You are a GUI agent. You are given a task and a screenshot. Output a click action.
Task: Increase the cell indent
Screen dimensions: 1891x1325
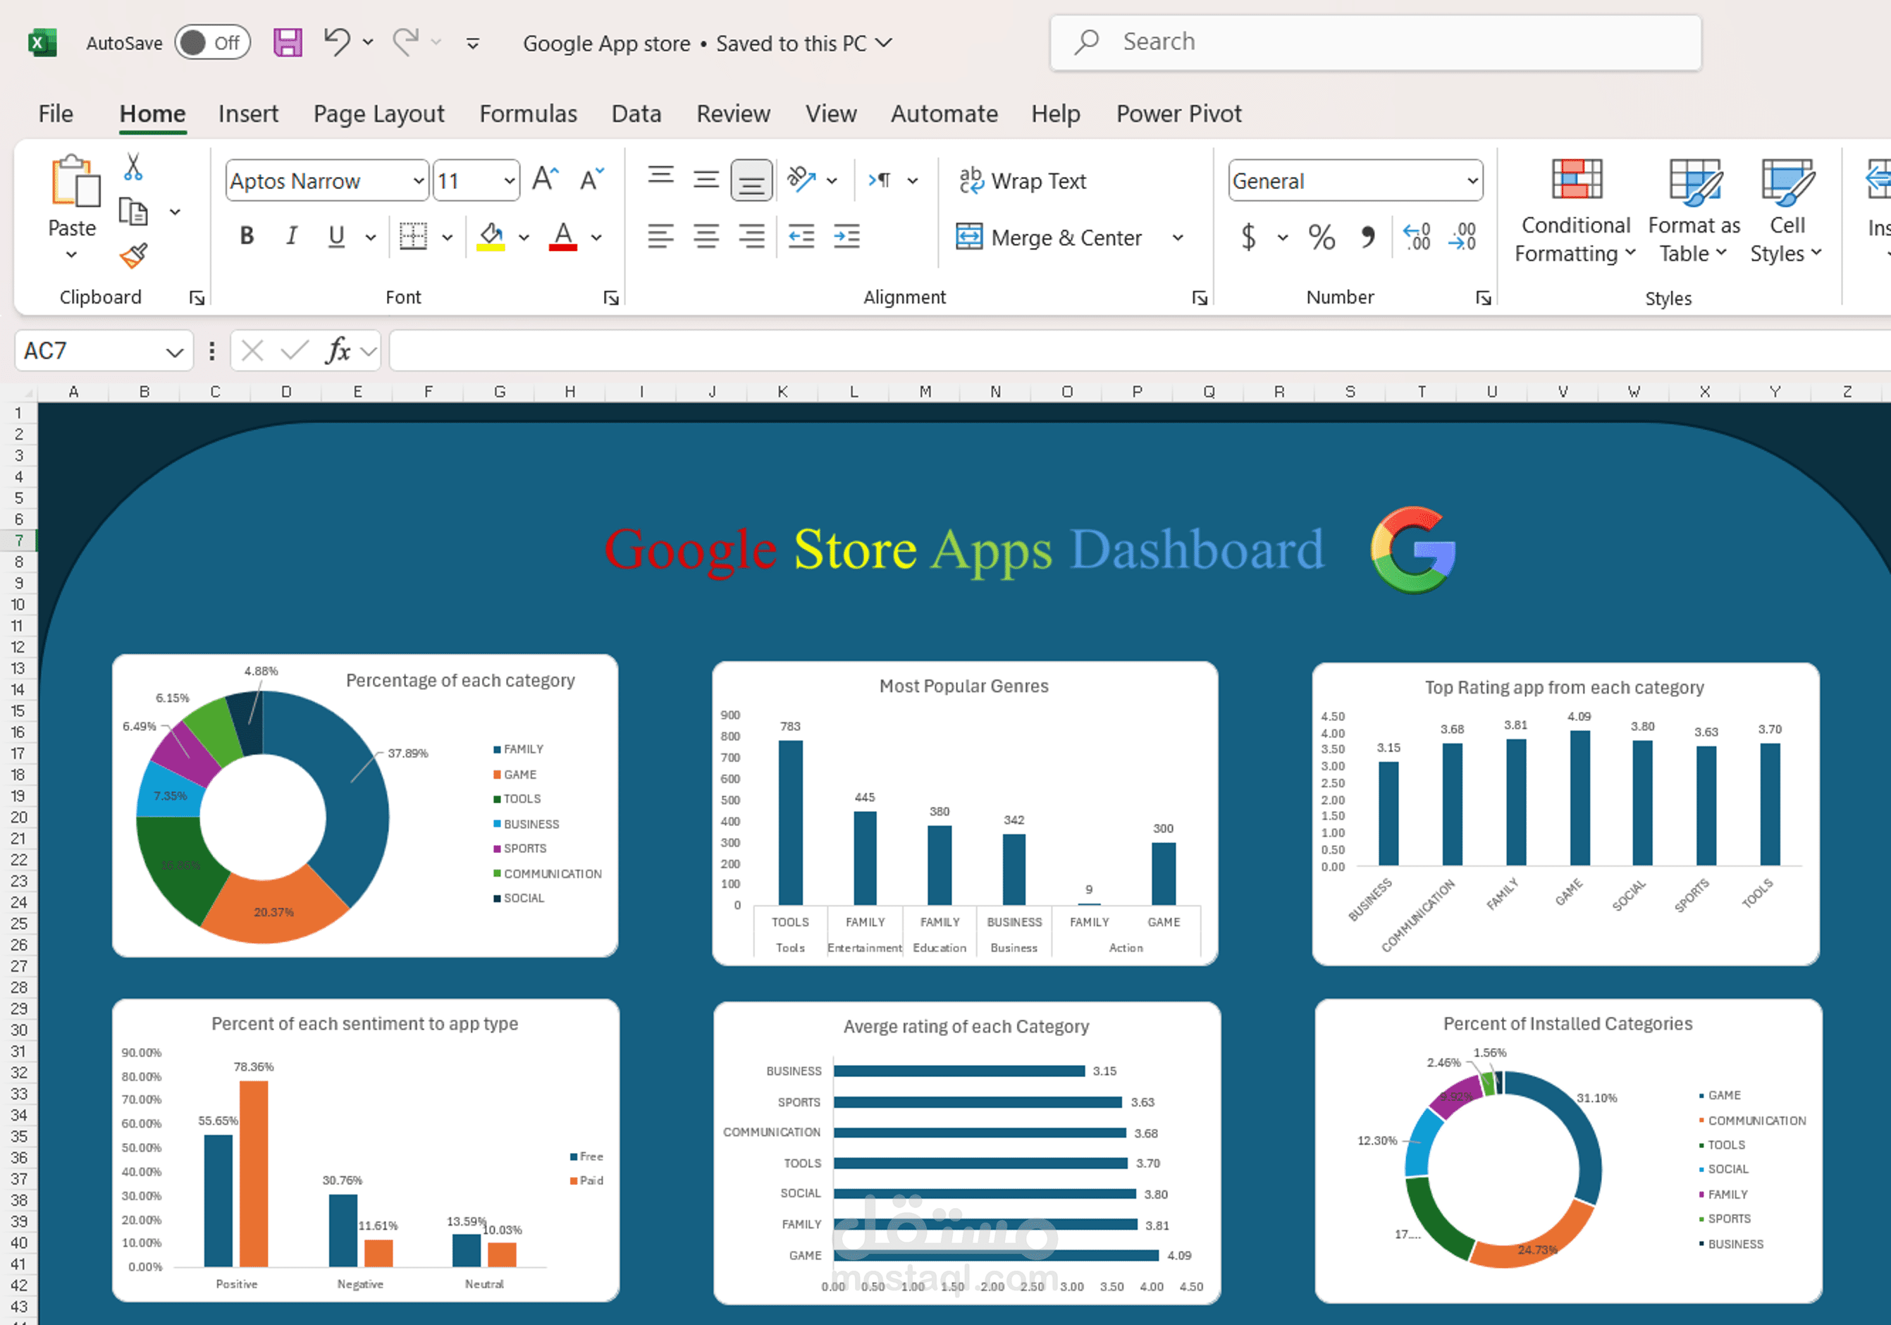[846, 238]
